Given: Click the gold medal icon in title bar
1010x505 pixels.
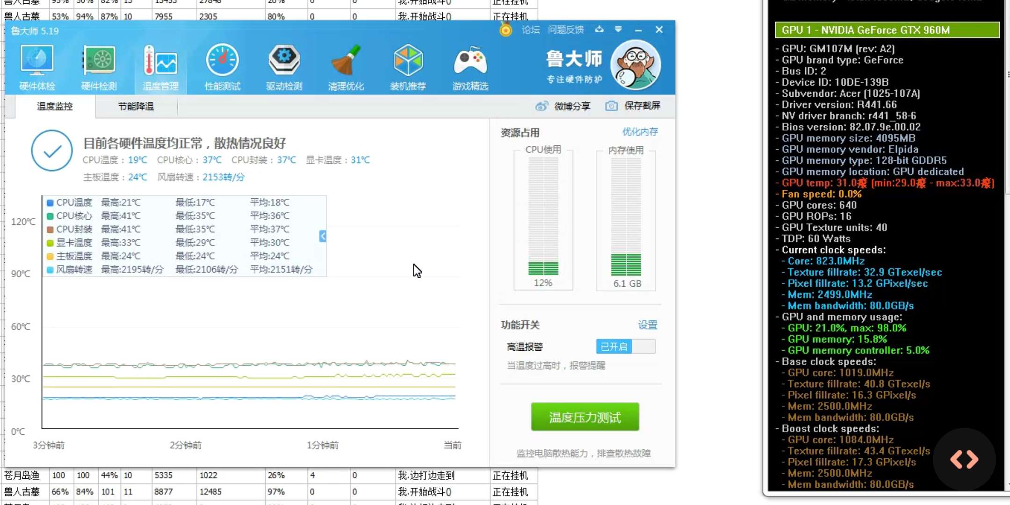Looking at the screenshot, I should pyautogui.click(x=505, y=30).
